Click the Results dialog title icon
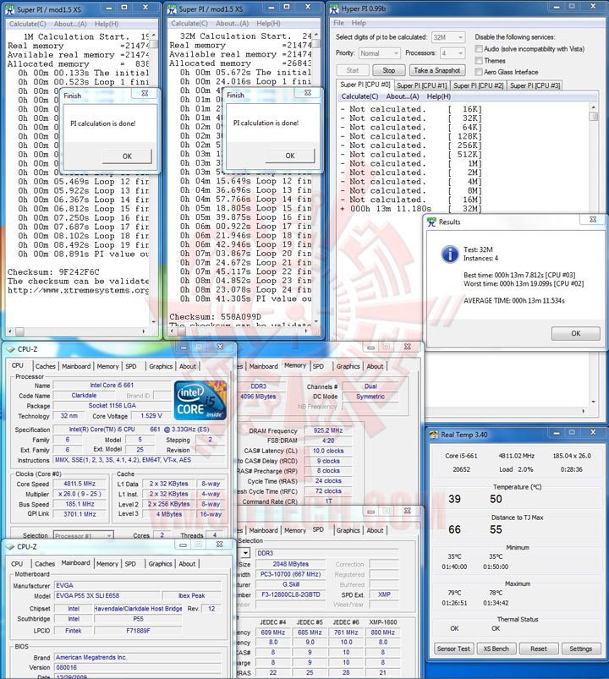The width and height of the screenshot is (609, 679). pyautogui.click(x=431, y=222)
